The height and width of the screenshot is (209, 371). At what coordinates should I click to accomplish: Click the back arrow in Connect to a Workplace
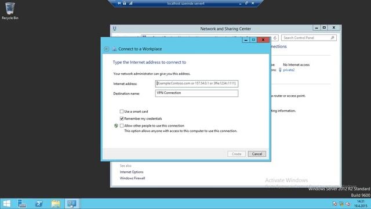pos(107,49)
